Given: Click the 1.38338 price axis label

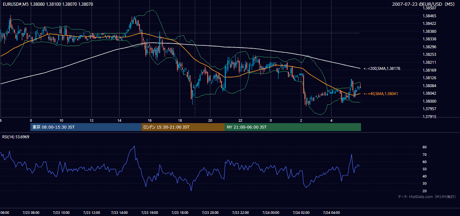Looking at the screenshot, I should click(x=429, y=39).
